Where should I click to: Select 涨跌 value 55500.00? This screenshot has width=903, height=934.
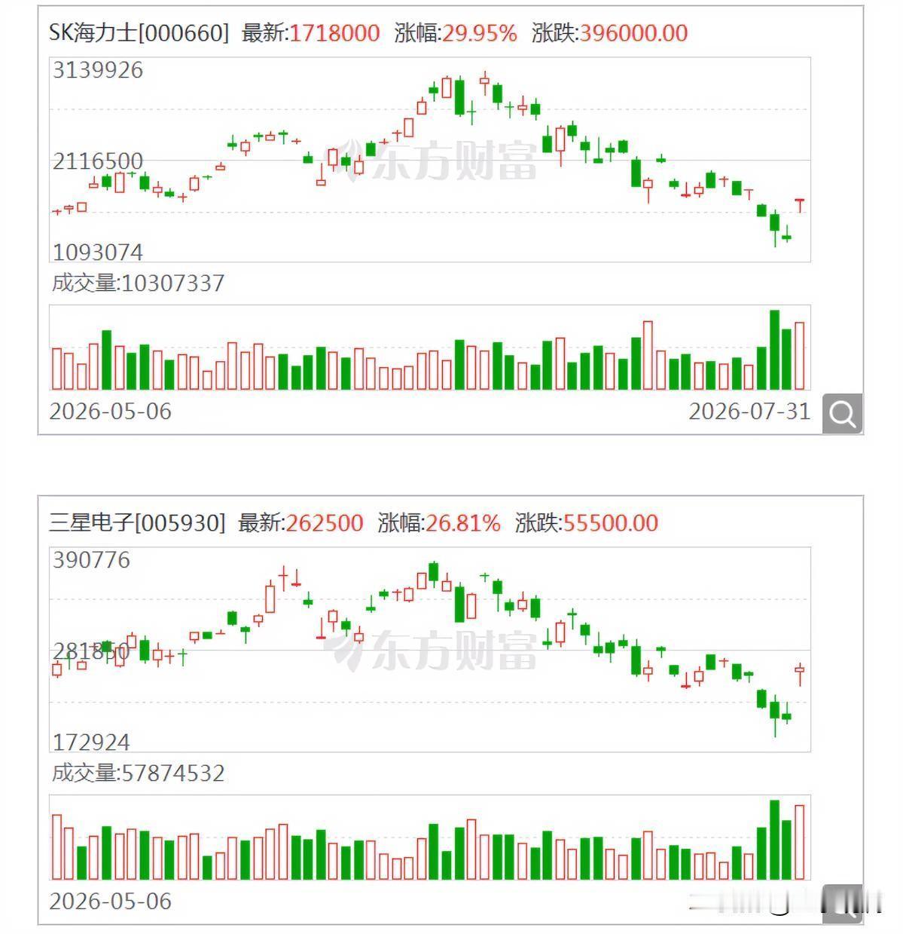(x=611, y=523)
